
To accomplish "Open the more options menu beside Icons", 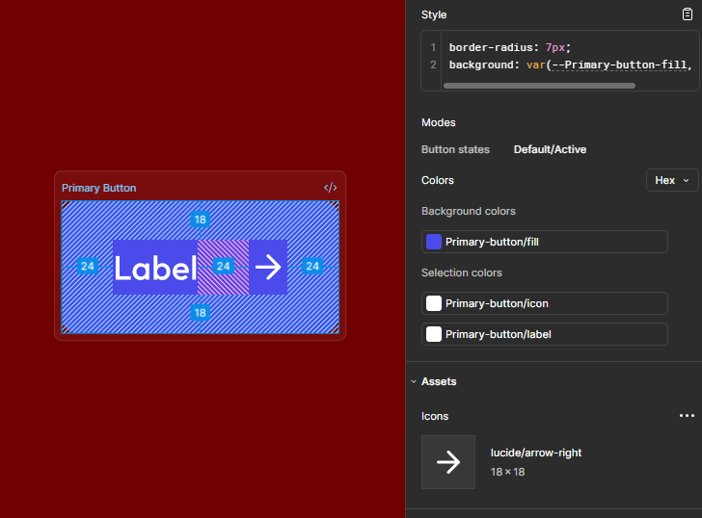I will tap(687, 416).
